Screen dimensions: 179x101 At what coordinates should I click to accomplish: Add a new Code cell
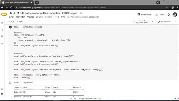(x=11, y=22)
